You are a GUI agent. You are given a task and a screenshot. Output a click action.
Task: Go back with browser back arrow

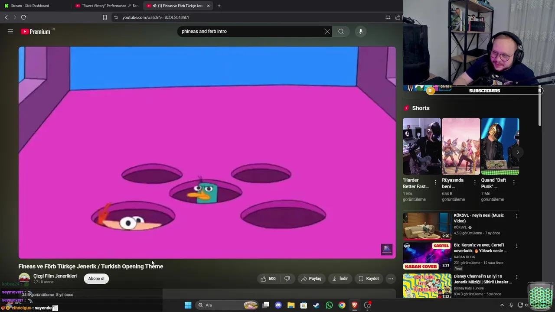[6, 17]
